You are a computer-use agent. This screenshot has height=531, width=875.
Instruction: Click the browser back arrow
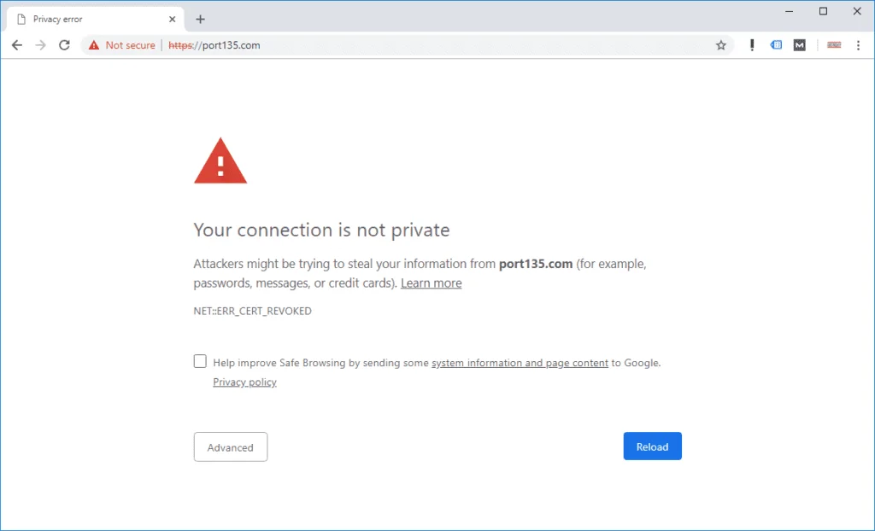click(16, 45)
